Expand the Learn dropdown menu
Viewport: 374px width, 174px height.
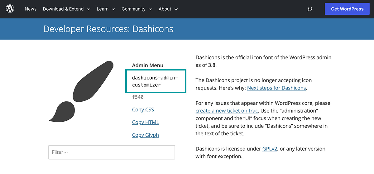(x=106, y=9)
